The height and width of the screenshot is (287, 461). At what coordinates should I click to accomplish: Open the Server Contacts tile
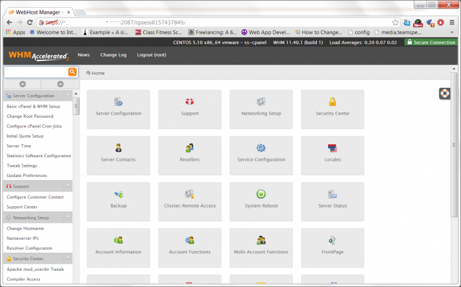point(118,155)
